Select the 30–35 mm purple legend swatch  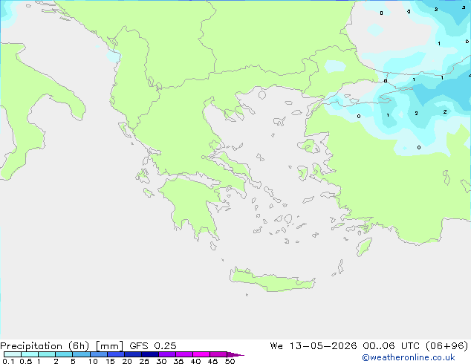(167, 354)
